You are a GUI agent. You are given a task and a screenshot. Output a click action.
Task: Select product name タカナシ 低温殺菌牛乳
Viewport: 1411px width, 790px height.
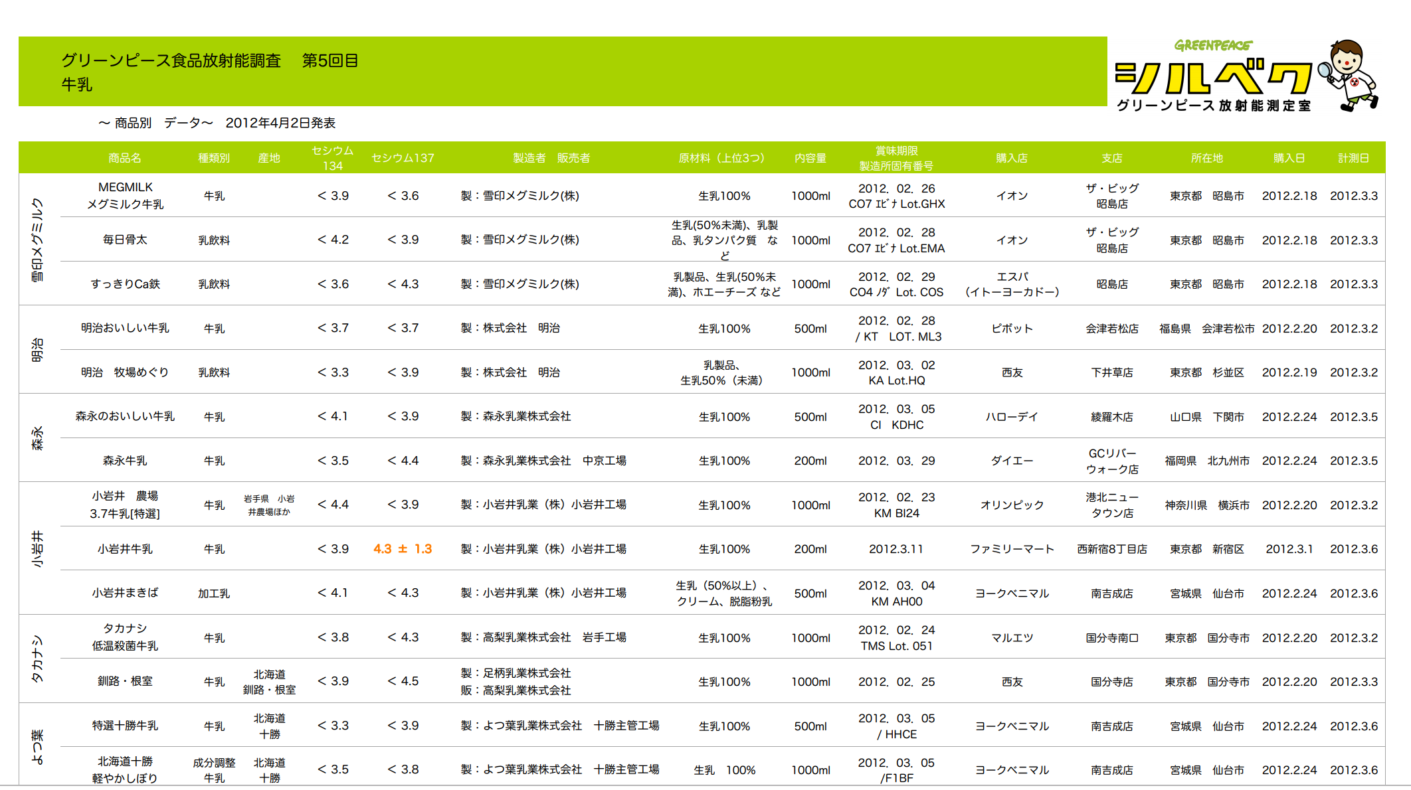pyautogui.click(x=125, y=637)
